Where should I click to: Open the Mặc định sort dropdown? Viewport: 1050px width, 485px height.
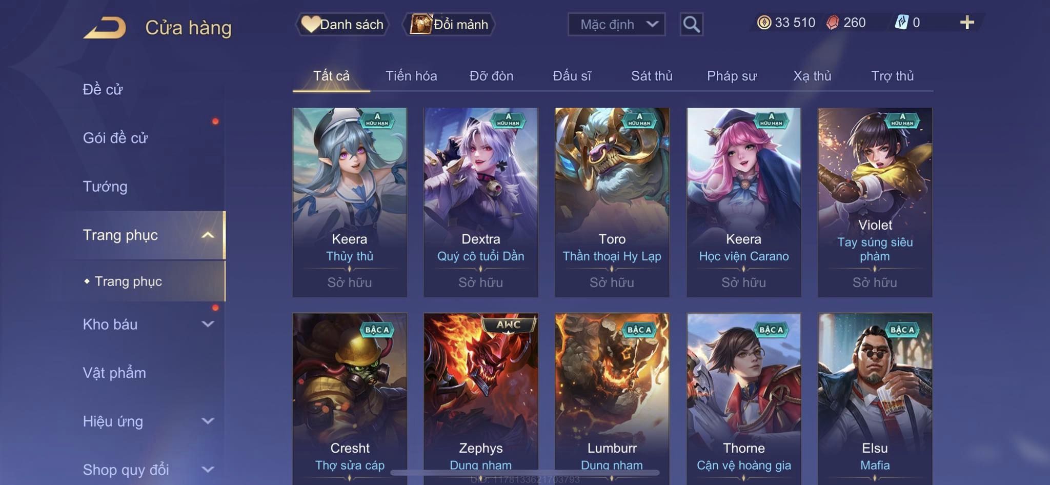[616, 24]
